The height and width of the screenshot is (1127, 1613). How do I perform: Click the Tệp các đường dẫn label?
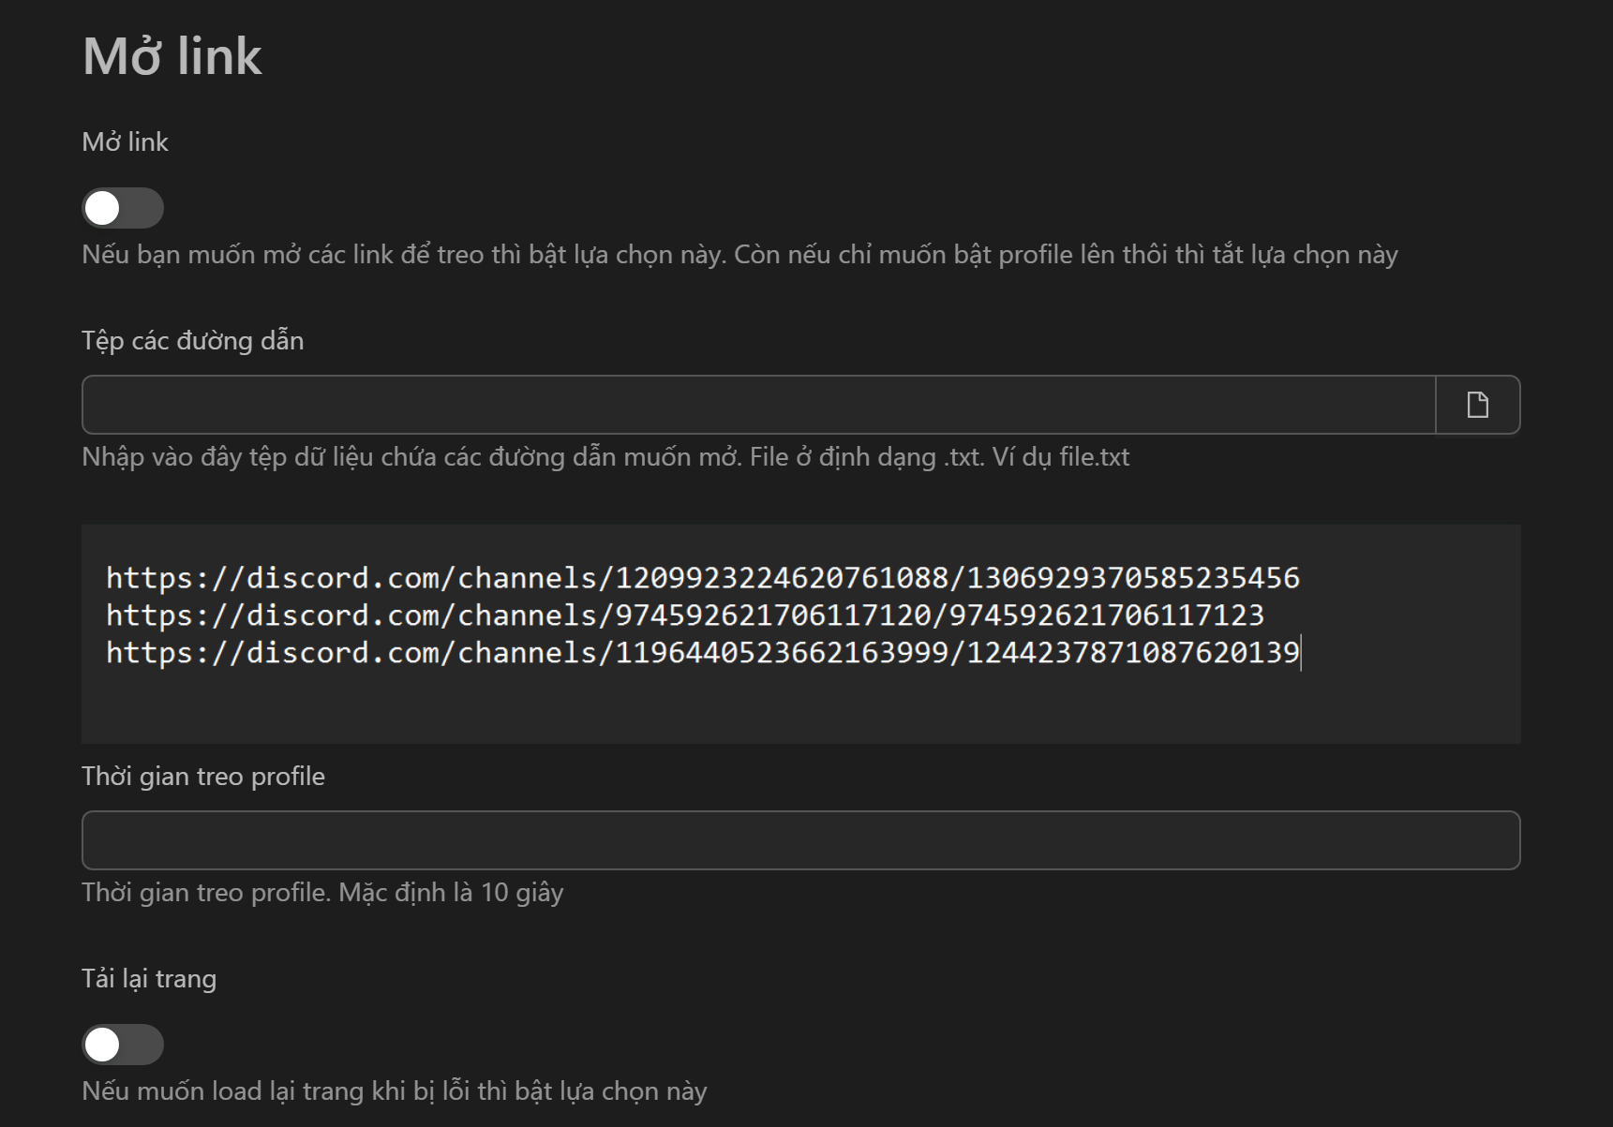192,341
